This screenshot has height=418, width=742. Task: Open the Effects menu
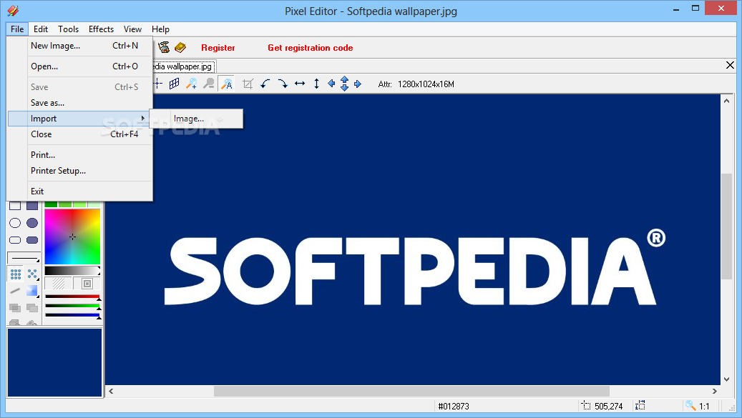[102, 29]
